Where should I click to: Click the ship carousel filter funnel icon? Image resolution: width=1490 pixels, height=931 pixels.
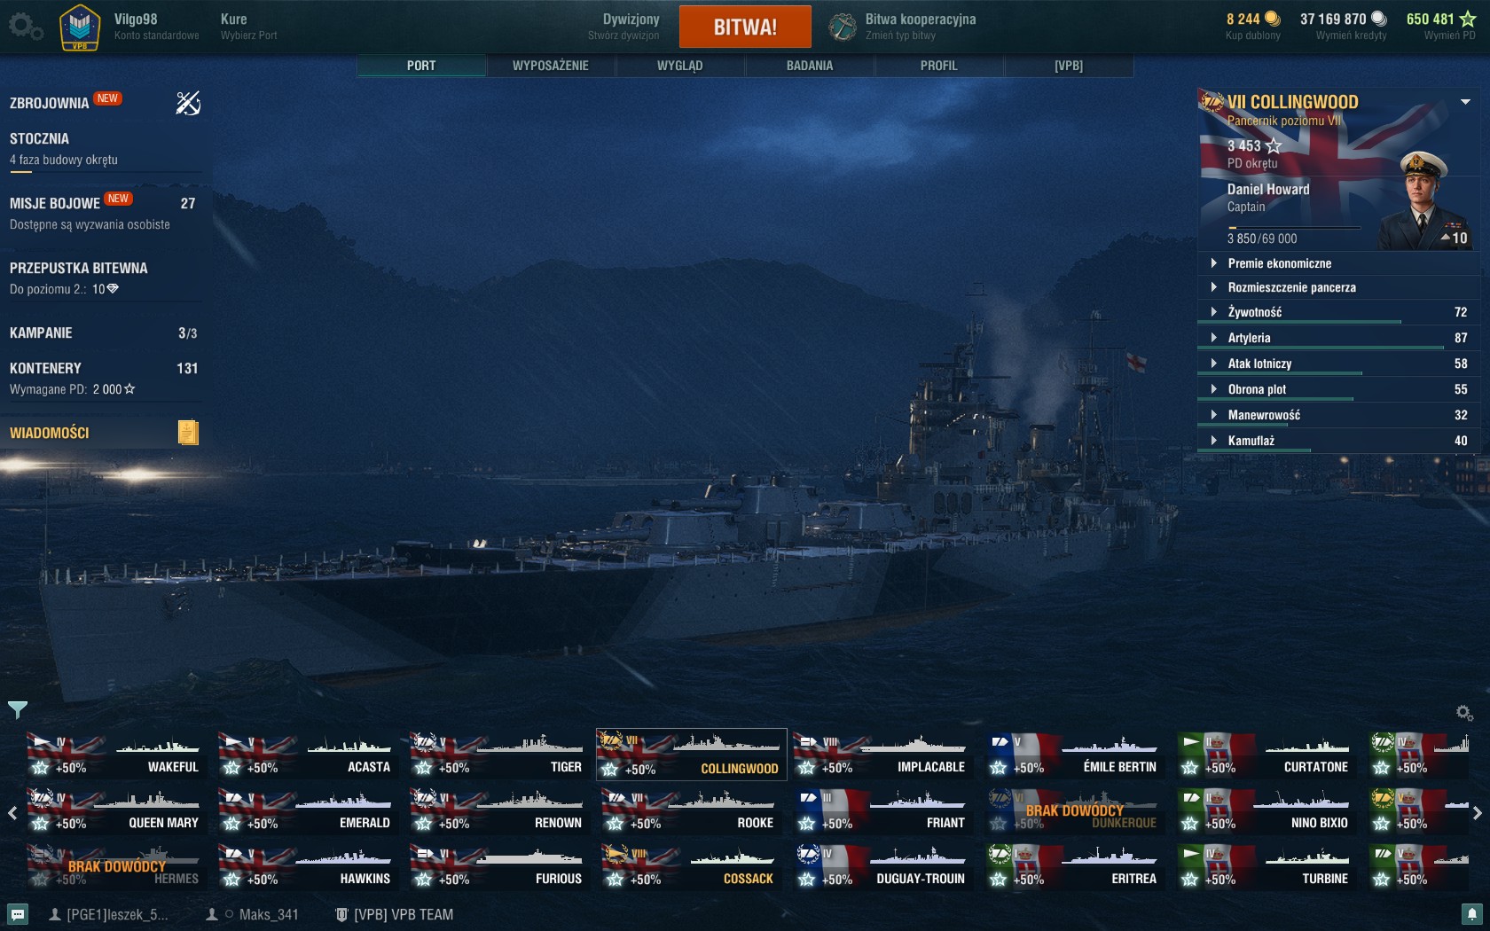click(x=18, y=708)
